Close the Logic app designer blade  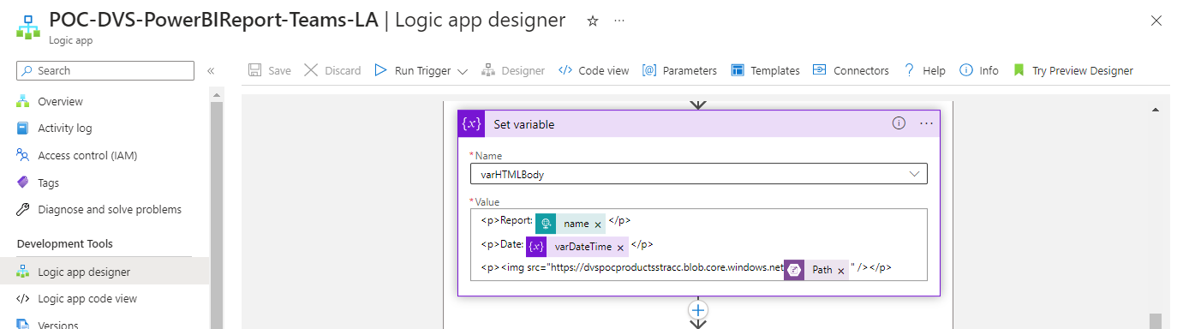(x=1157, y=21)
